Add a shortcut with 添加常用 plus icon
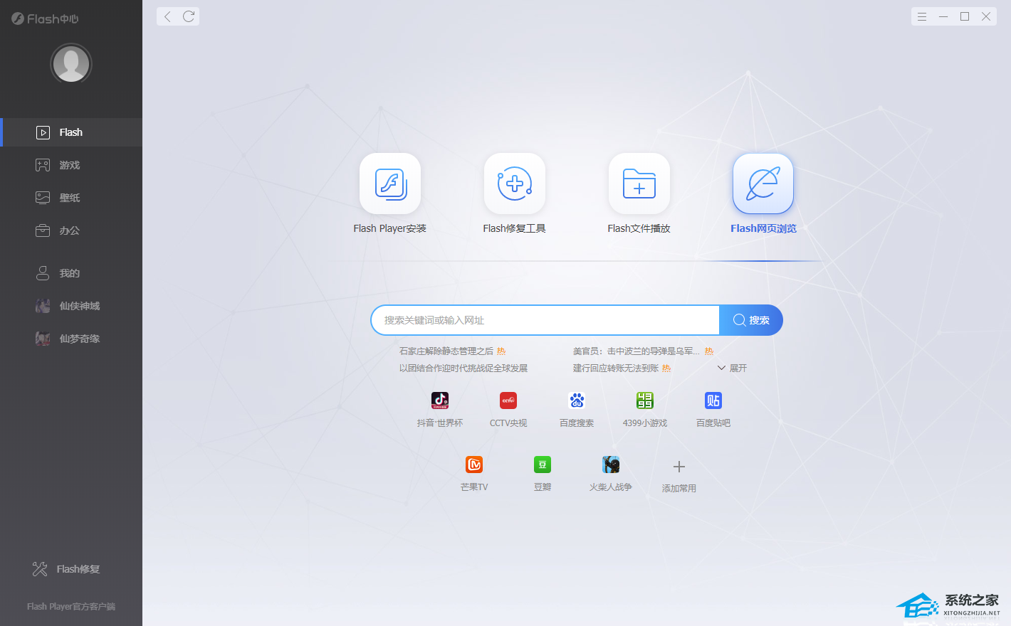Screen dimensions: 1011x626 click(679, 467)
